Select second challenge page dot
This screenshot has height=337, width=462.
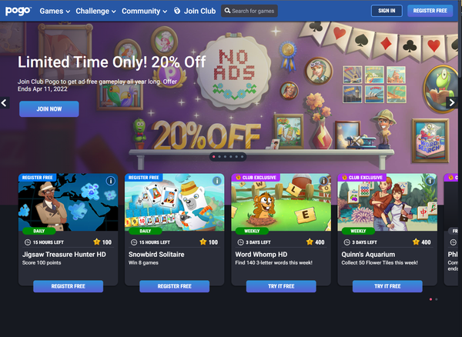pyautogui.click(x=437, y=299)
